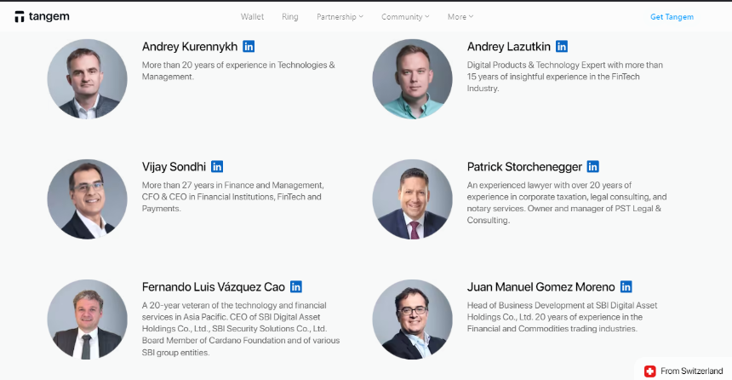Open Vijay Sondhi's LinkedIn profile icon
This screenshot has height=380, width=732.
(217, 166)
